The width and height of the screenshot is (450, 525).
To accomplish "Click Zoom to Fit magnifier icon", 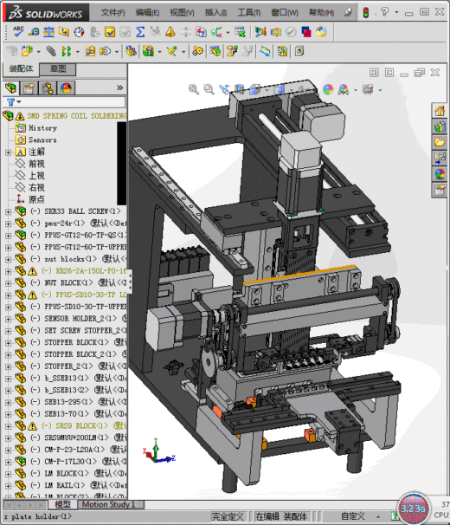I will (x=193, y=89).
